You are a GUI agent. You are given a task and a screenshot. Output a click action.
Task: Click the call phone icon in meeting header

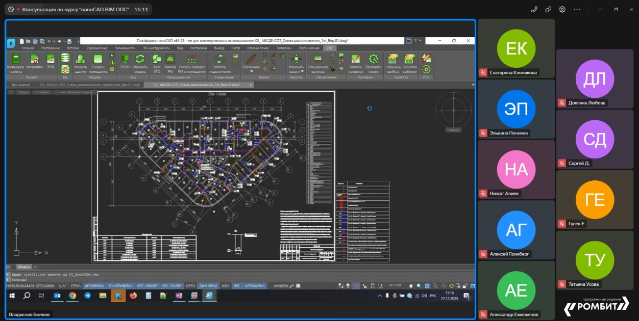click(x=534, y=9)
